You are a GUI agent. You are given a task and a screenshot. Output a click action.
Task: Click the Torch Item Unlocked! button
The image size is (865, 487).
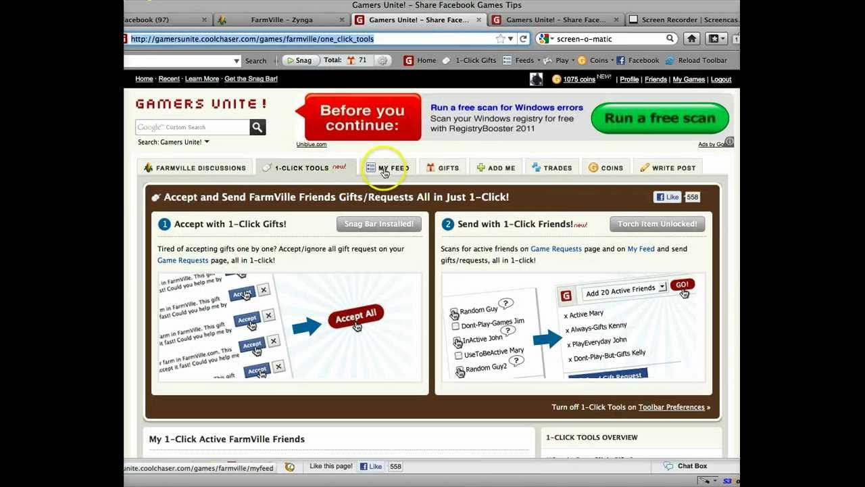657,224
